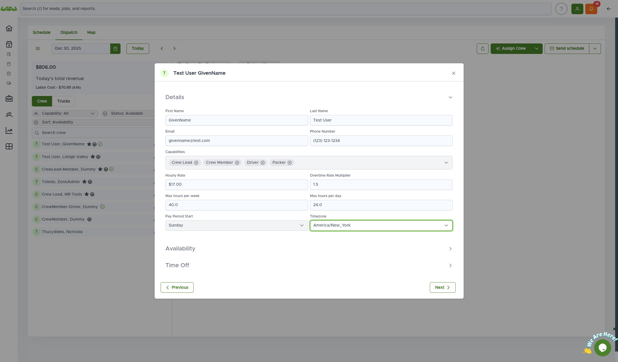Click the truck sidebar icon
The height and width of the screenshot is (362, 618).
click(x=9, y=83)
